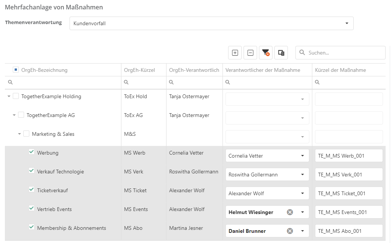Toggle the Ticketverkauf row checkbox
Image resolution: width=392 pixels, height=243 pixels.
pos(32,190)
